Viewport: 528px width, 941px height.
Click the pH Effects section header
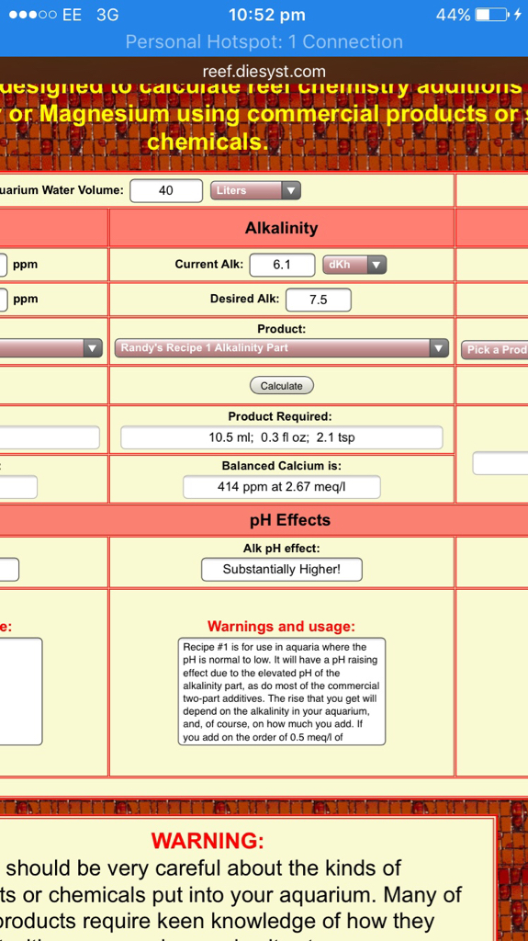pyautogui.click(x=290, y=520)
